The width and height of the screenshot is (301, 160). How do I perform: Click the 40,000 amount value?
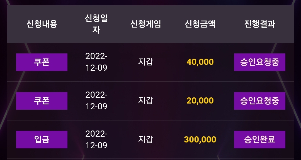click(200, 62)
